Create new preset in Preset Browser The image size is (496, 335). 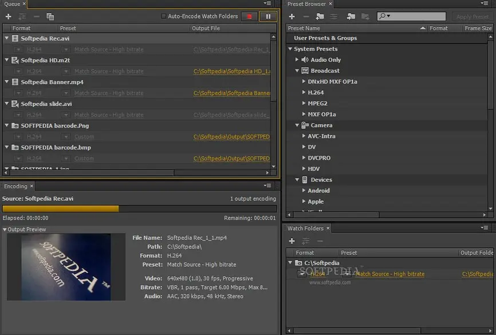coord(292,17)
